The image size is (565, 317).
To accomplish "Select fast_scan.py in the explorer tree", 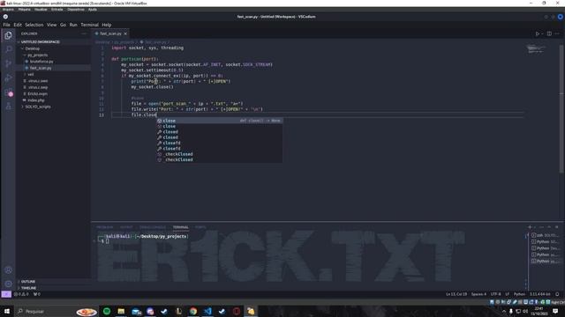I will tap(41, 68).
